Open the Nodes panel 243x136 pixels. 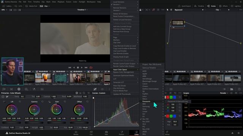point(211,6)
